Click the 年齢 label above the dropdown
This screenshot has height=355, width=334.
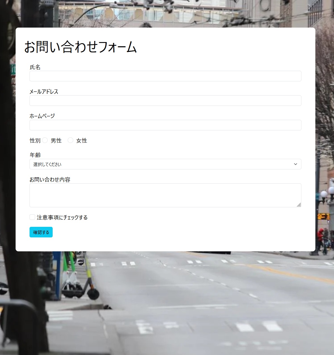(x=35, y=155)
